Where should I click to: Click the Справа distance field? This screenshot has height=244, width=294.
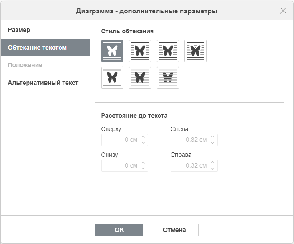coord(194,165)
